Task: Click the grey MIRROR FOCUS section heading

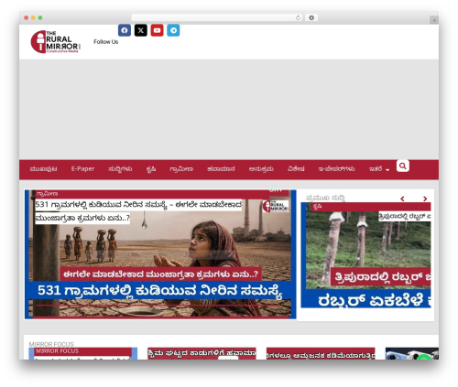Action: point(51,344)
